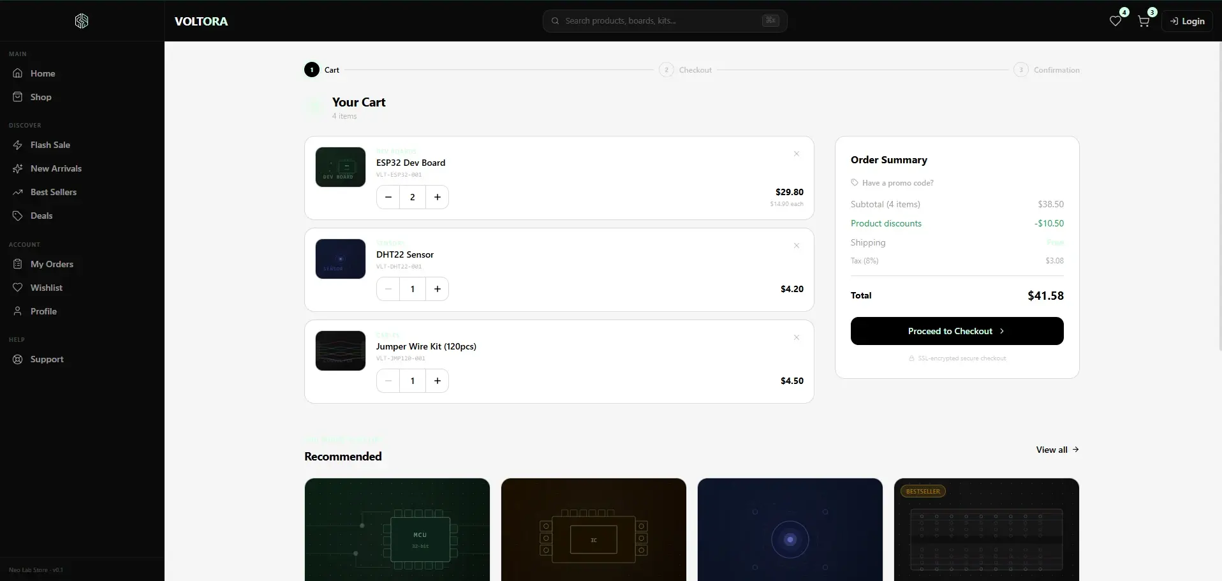
Task: Click the Tax $3.08 value
Action: pos(1054,261)
